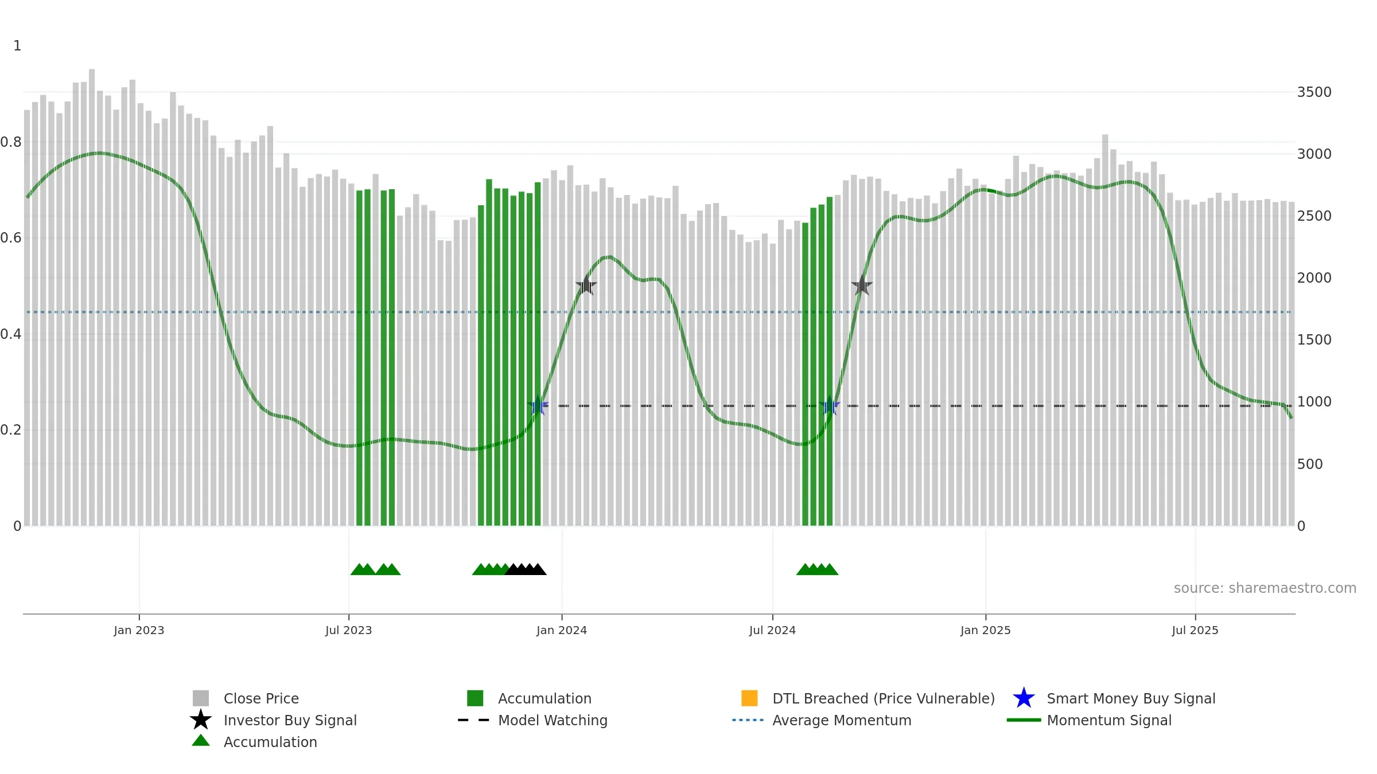This screenshot has width=1377, height=774.
Task: Click the Jan 2024 axis label
Action: (562, 631)
